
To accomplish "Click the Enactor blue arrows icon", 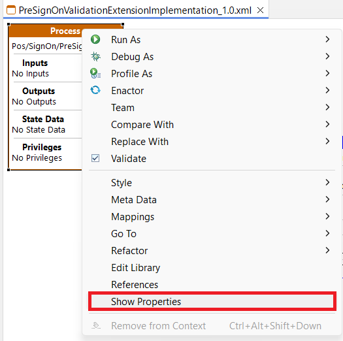I will (95, 90).
